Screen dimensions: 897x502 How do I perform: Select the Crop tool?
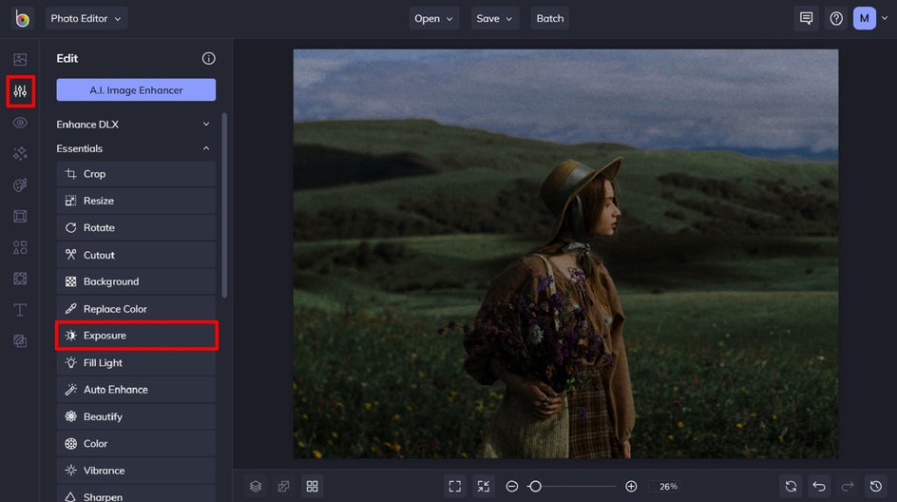click(136, 173)
